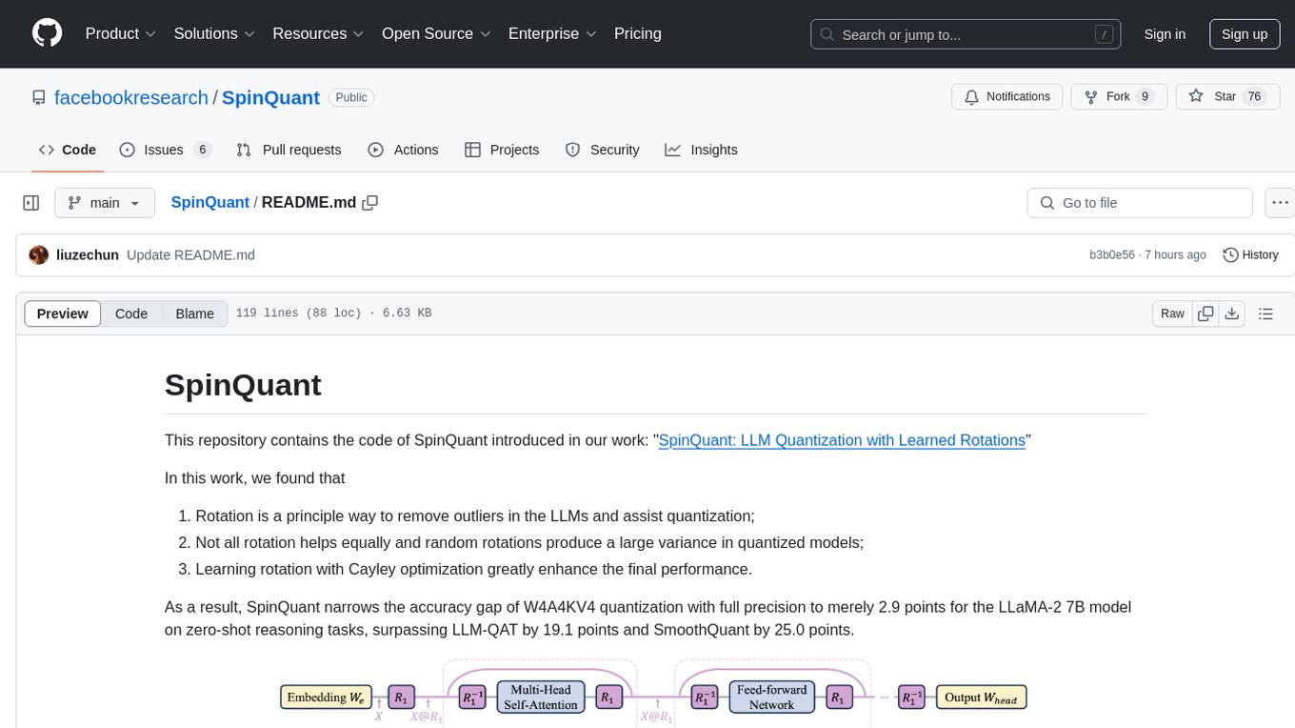Open the more file actions menu
The width and height of the screenshot is (1295, 728).
pyautogui.click(x=1280, y=203)
